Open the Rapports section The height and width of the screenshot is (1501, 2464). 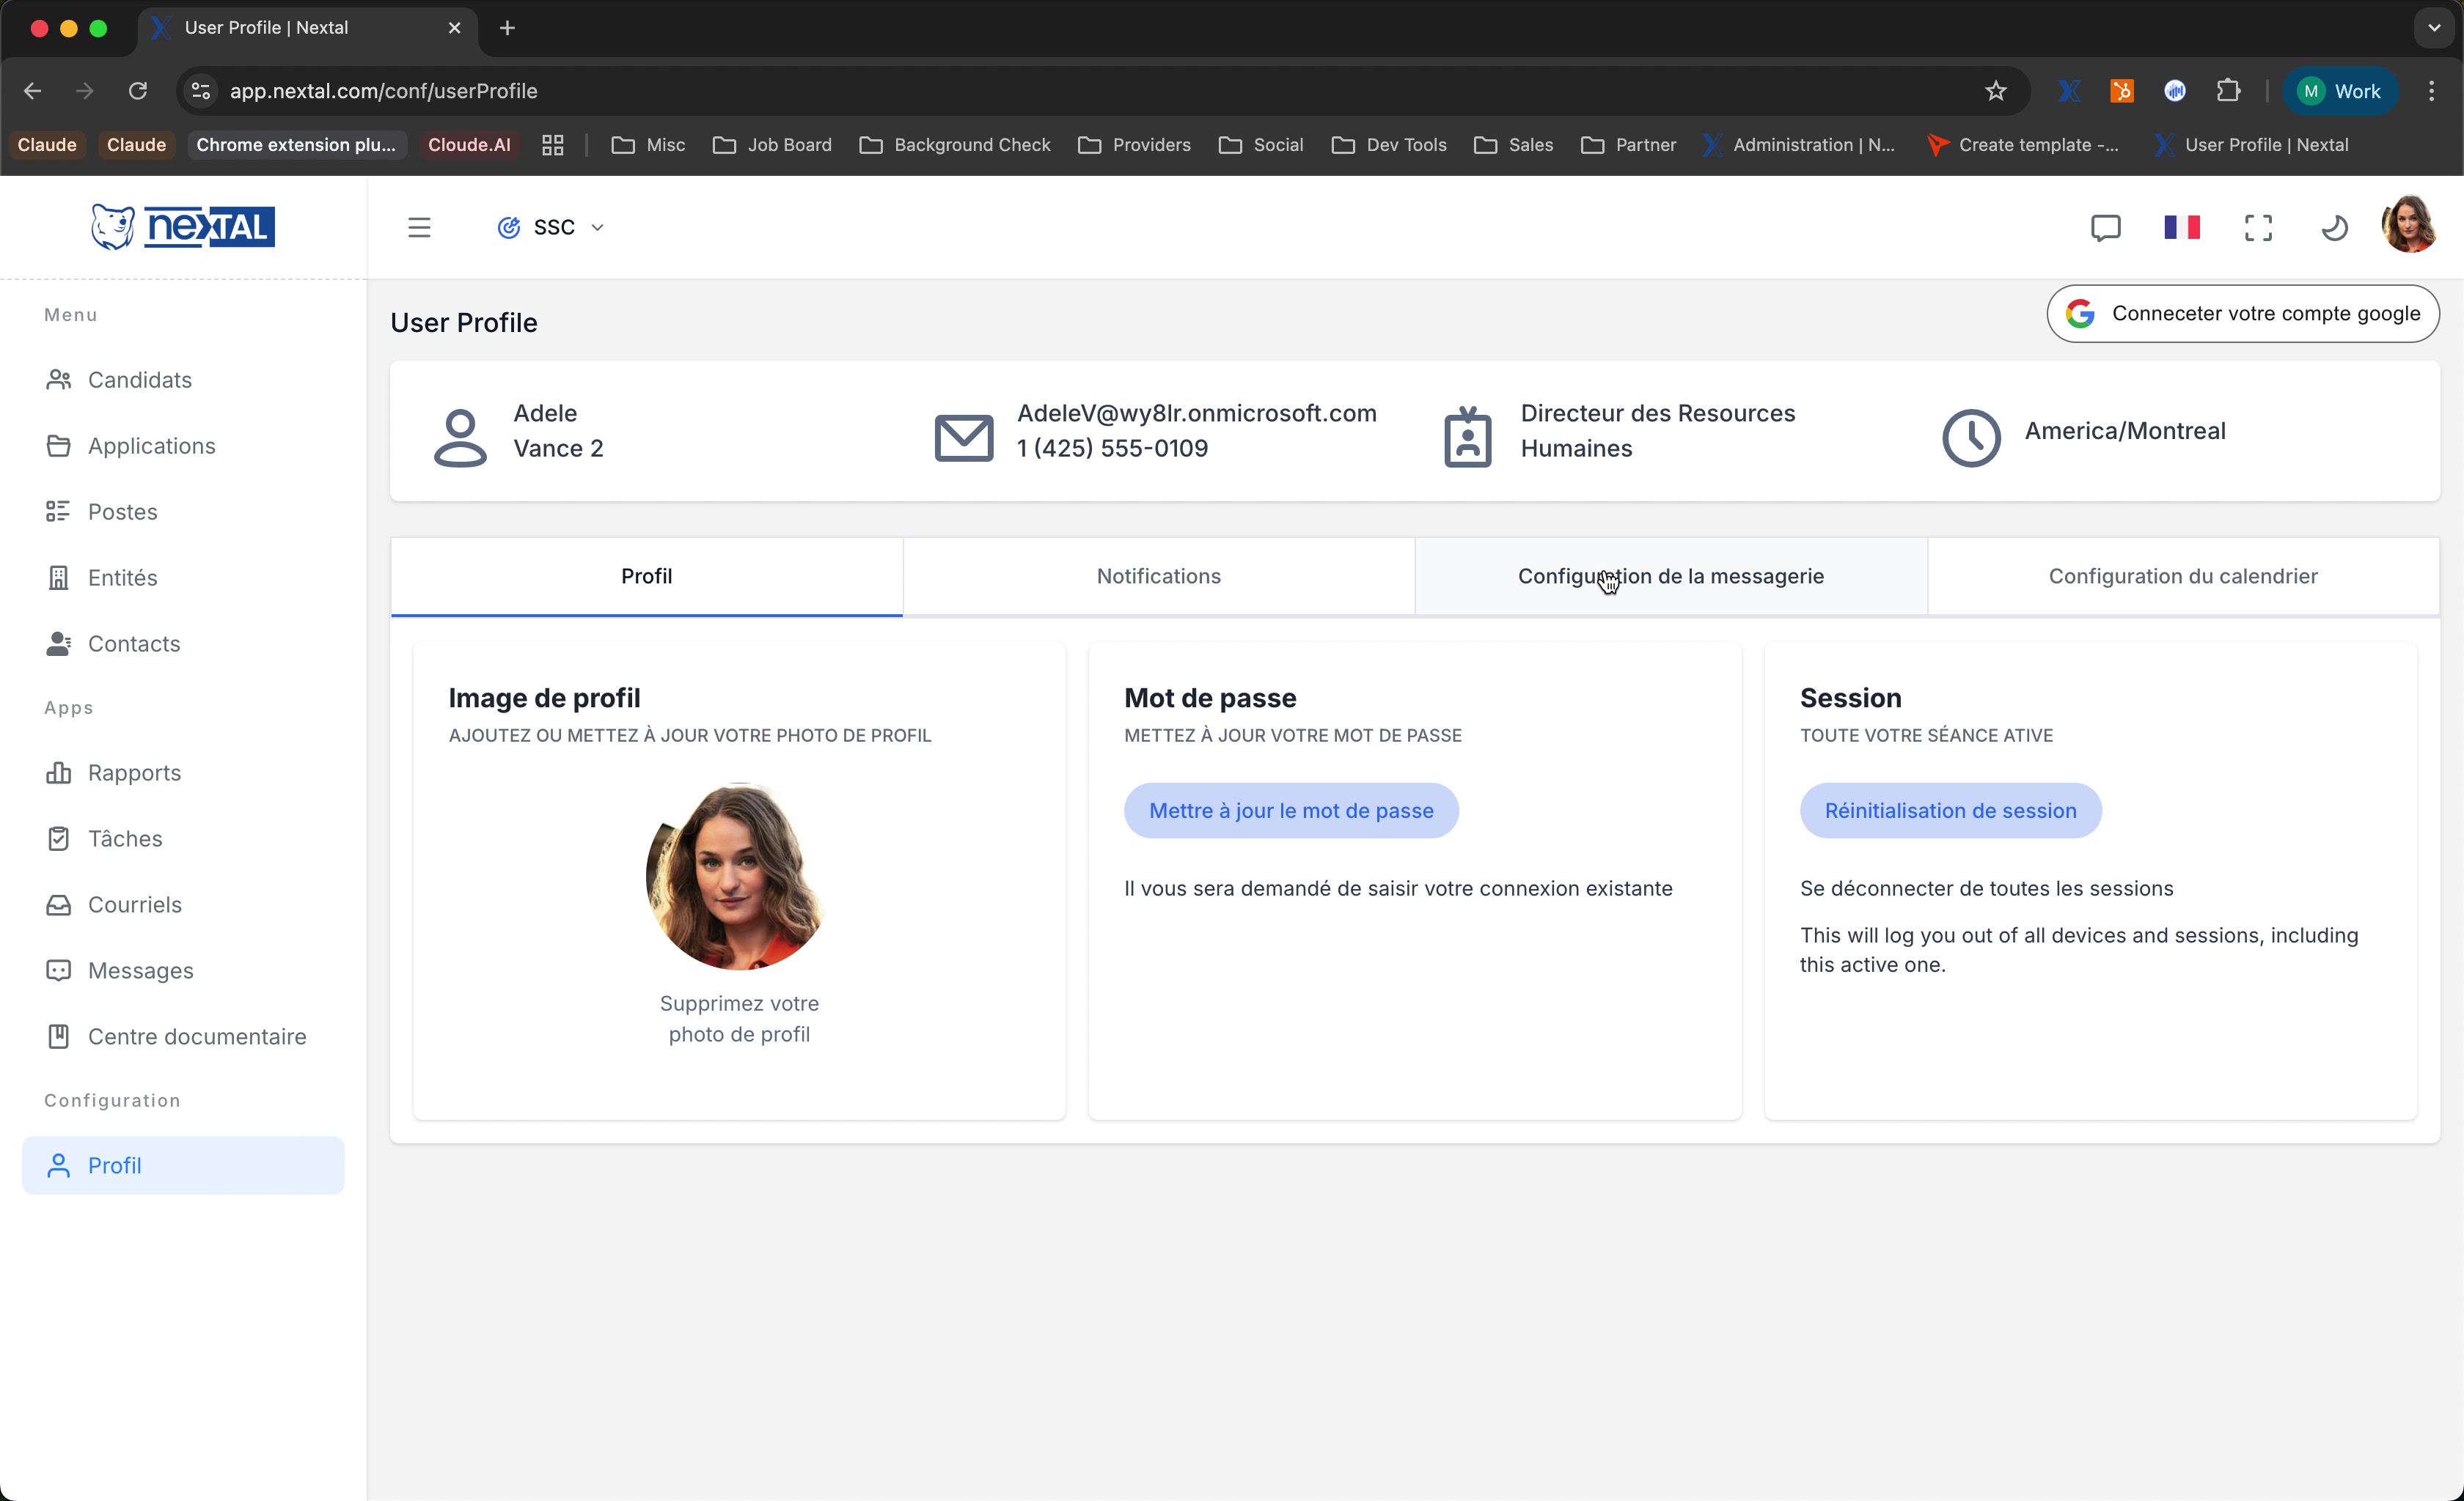click(x=134, y=772)
